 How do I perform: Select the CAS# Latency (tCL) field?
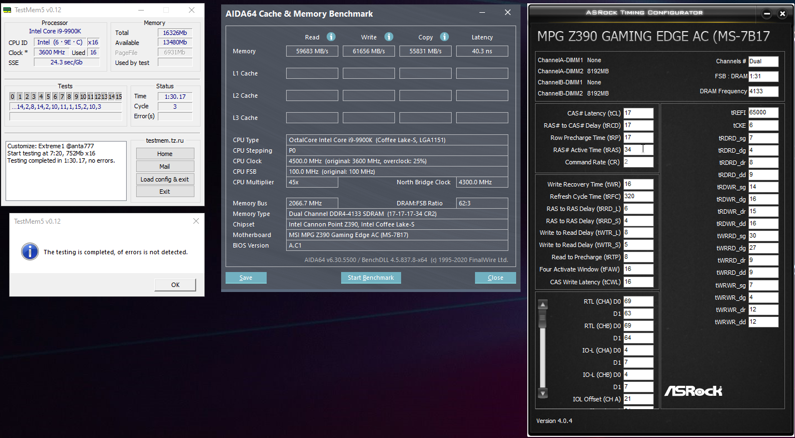pyautogui.click(x=638, y=113)
